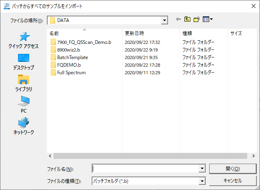Click date 2020/09/21 9:35
This screenshot has height=190, width=260.
(x=141, y=57)
